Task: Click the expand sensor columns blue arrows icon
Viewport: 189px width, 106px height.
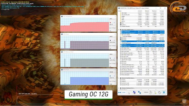Action: pyautogui.click(x=120, y=92)
